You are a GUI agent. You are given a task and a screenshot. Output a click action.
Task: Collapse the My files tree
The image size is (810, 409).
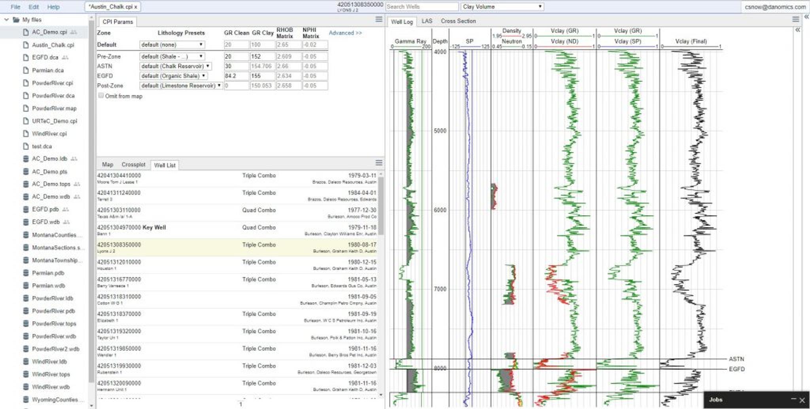pos(6,20)
